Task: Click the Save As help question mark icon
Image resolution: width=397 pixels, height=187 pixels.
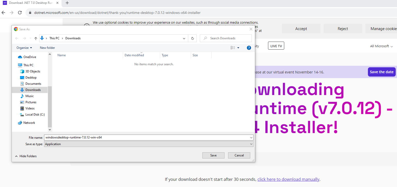Action: pyautogui.click(x=249, y=48)
